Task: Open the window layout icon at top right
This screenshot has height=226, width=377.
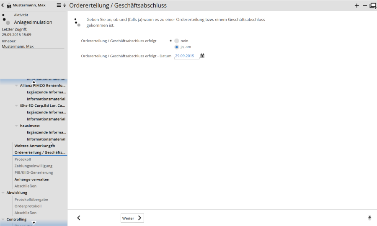Action: coord(372,5)
